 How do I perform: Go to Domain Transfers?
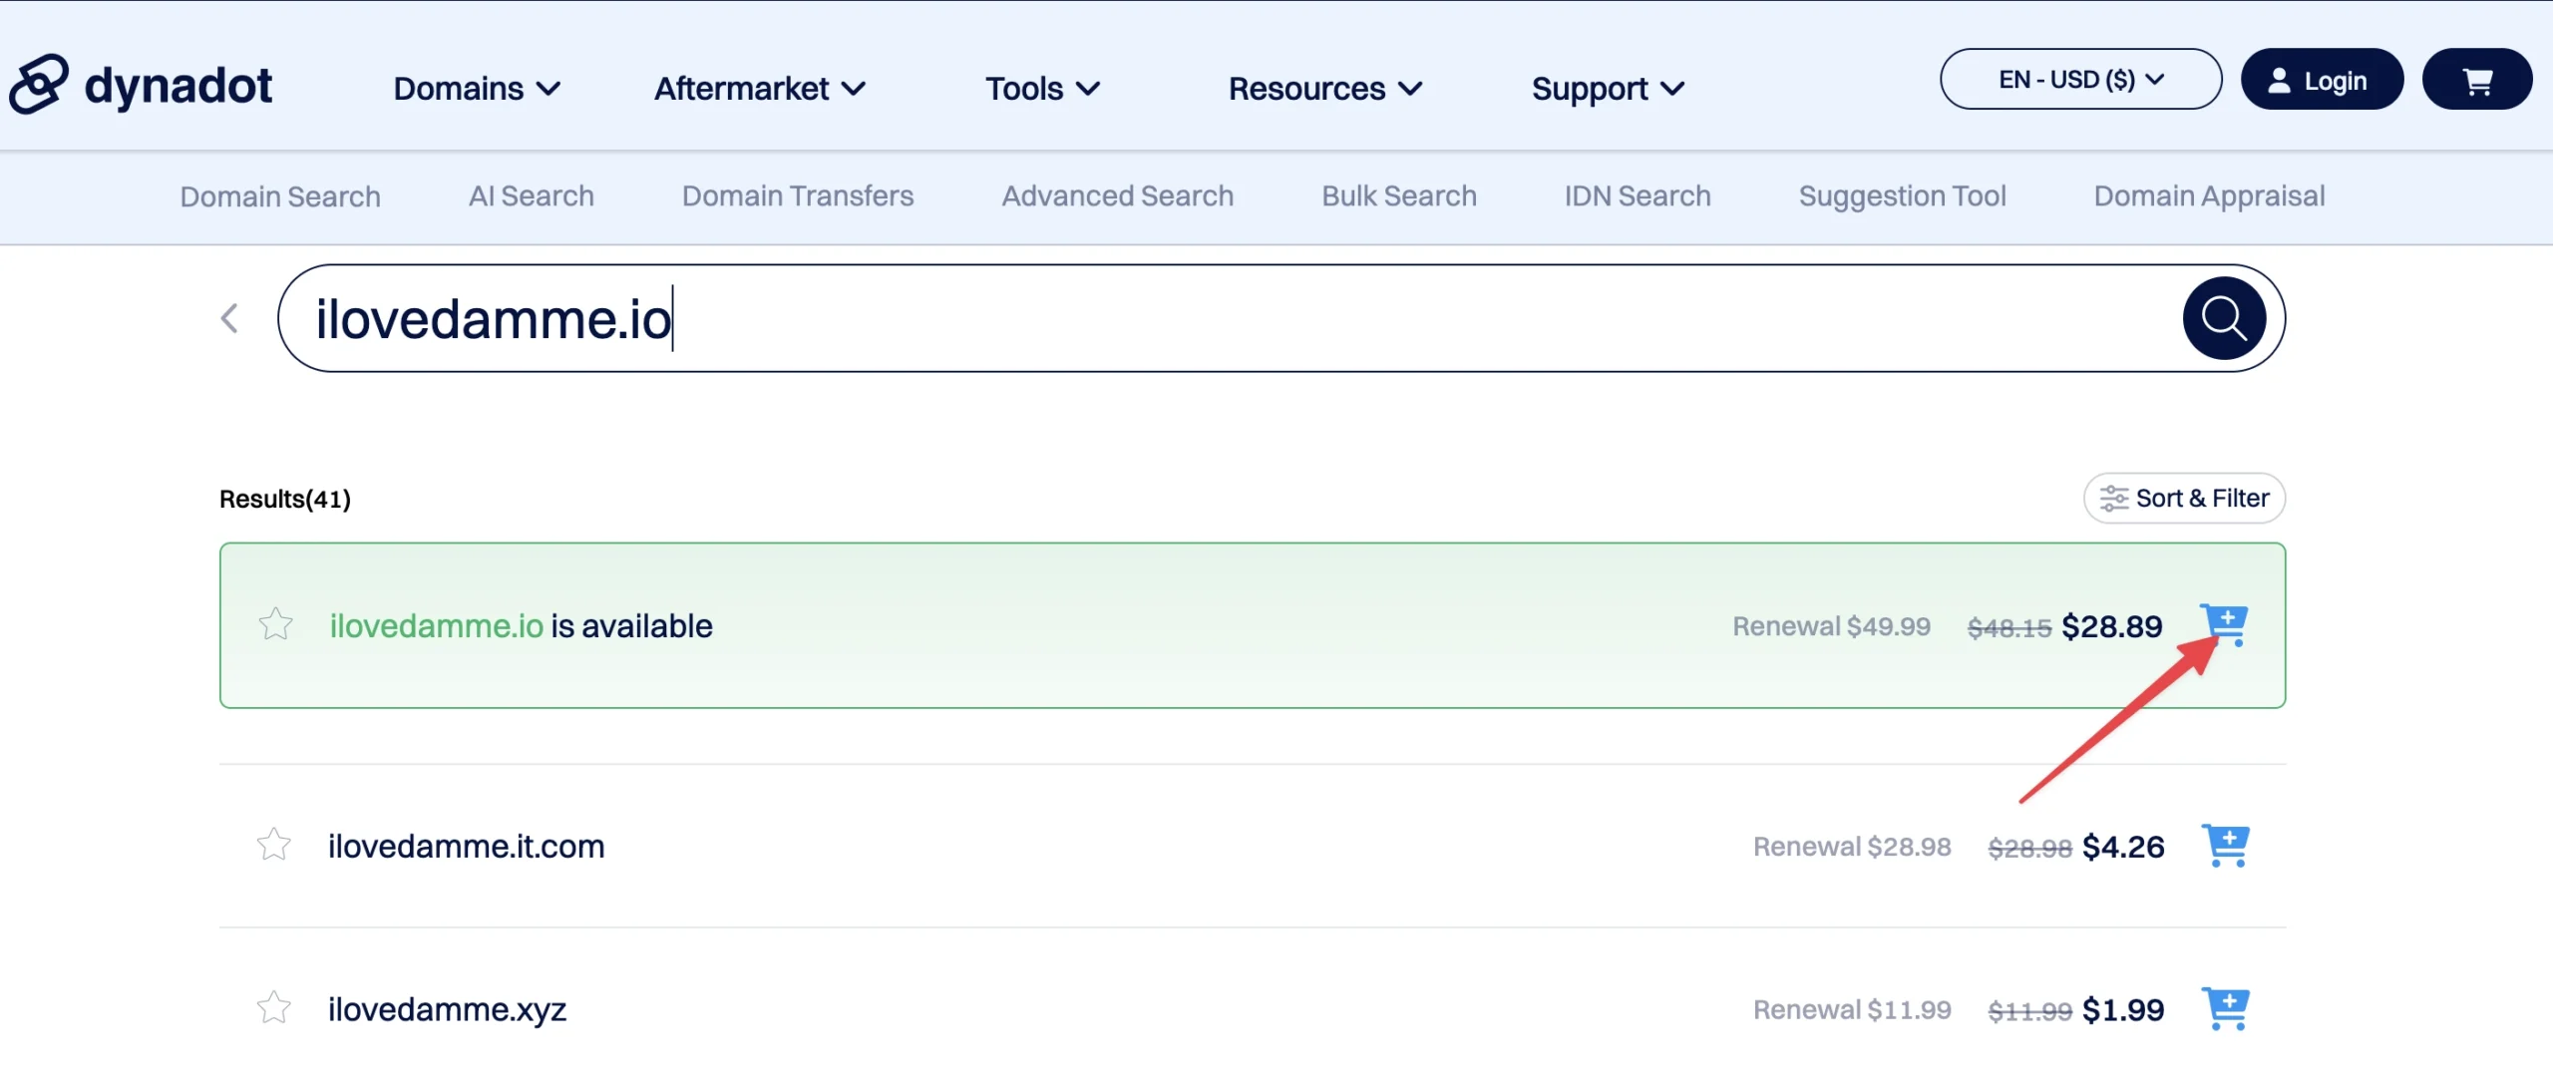[798, 196]
